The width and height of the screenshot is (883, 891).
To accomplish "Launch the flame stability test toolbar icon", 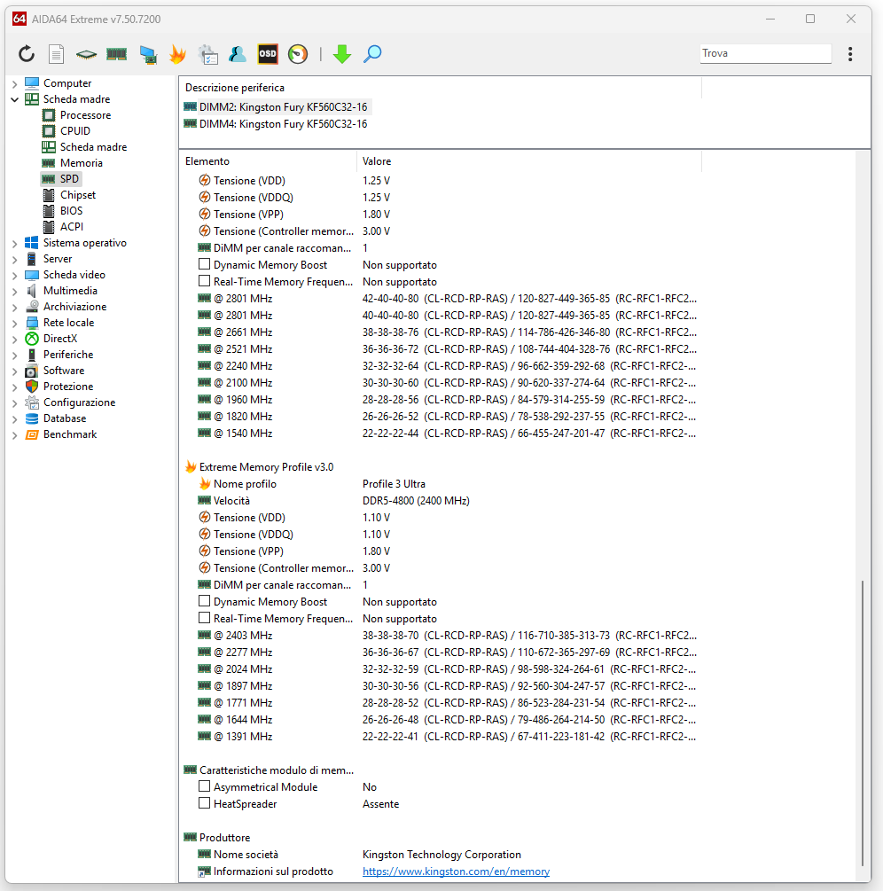I will point(178,54).
